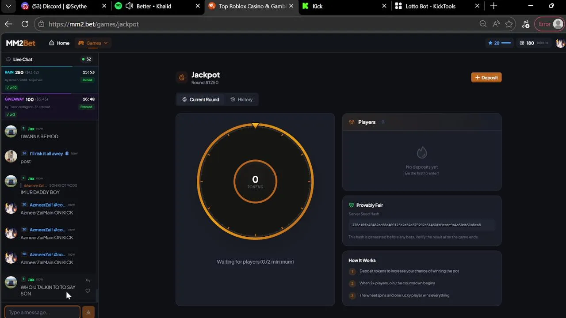Reload the page with the refresh icon
Screen dimensions: 566x318
point(25,24)
